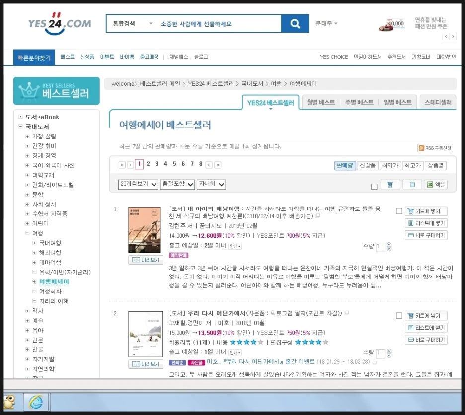Increase quantity for 내 아이의 배낭여행
This screenshot has height=415, width=465.
click(x=389, y=245)
